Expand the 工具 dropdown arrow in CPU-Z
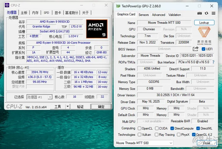This screenshot has width=222, height=149. click(67, 106)
